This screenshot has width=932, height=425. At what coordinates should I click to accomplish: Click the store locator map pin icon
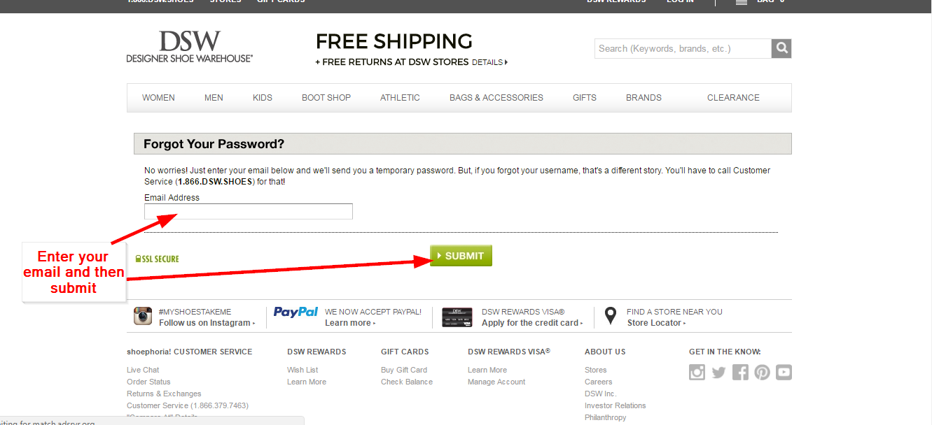tap(611, 316)
